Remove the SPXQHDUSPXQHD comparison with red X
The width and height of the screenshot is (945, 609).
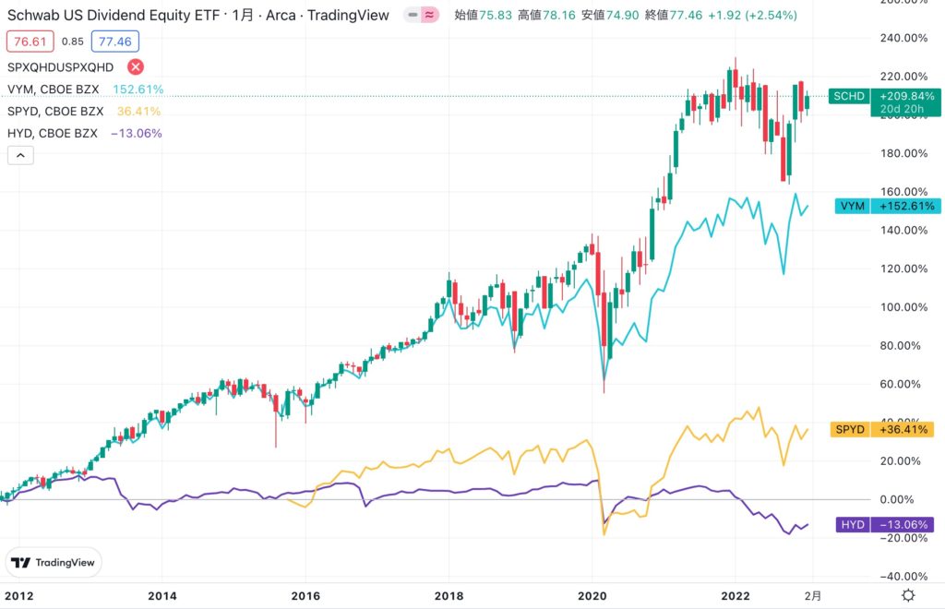click(x=136, y=66)
